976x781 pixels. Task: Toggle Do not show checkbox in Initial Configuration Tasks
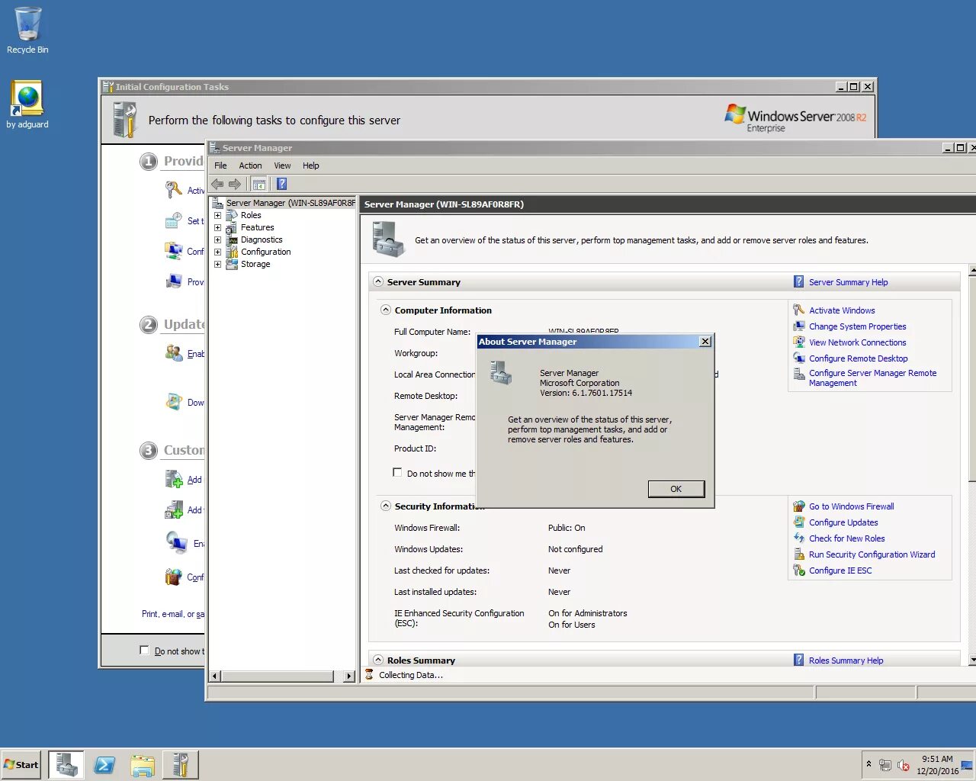144,650
